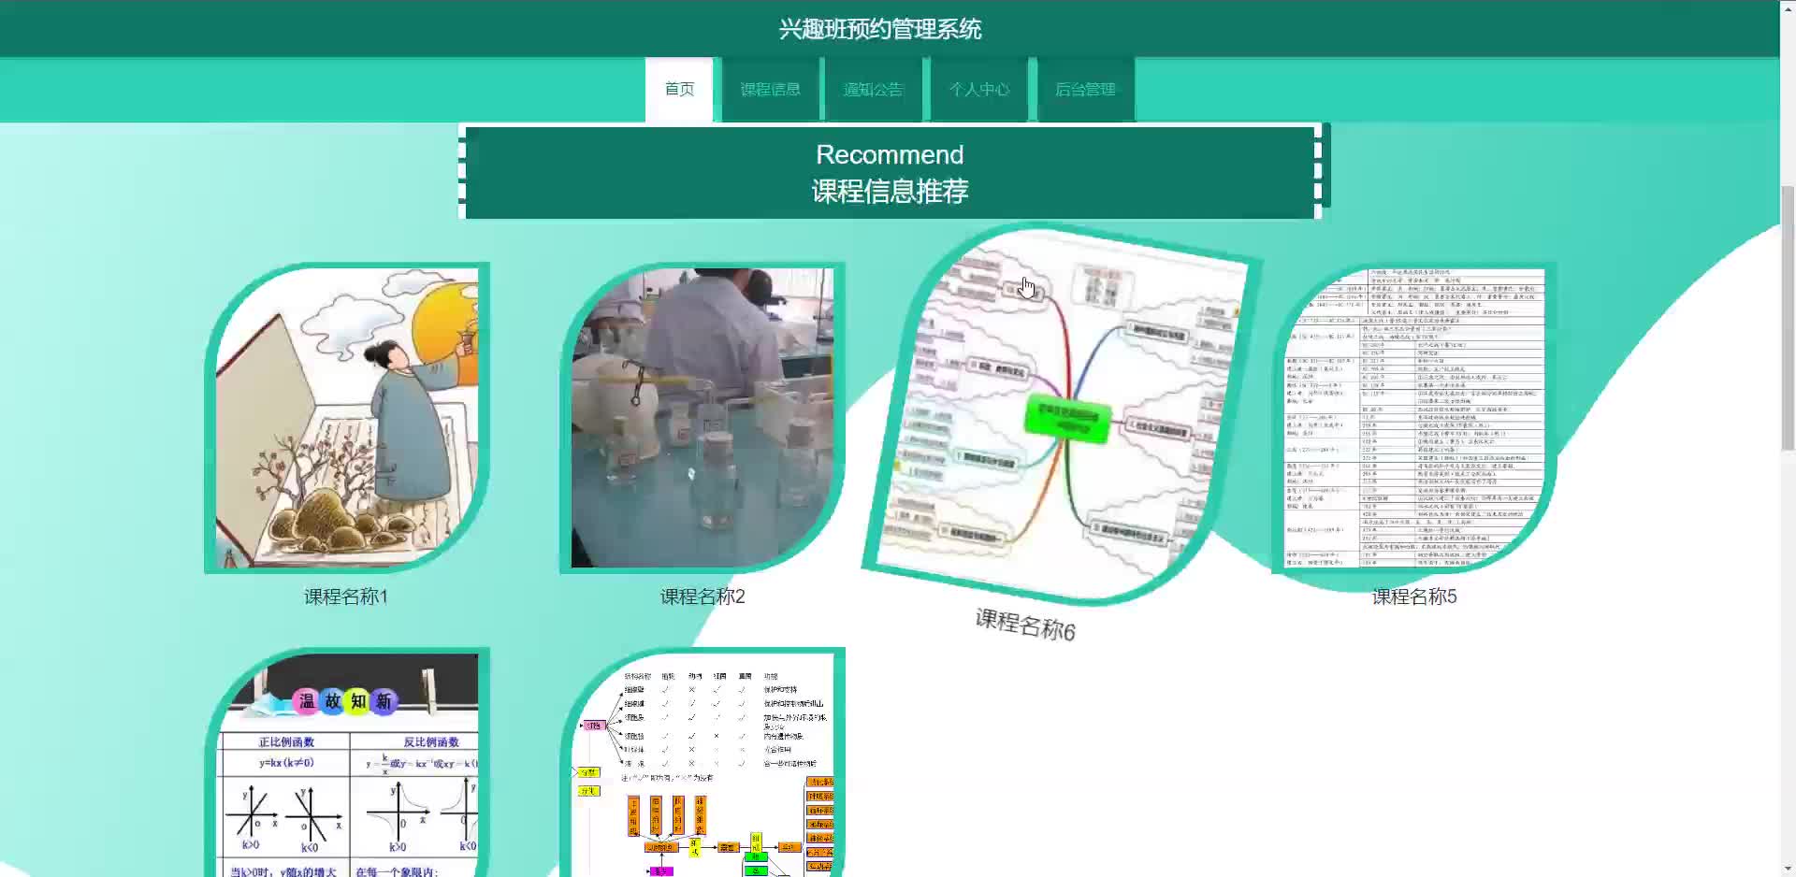Click the 课程信息推荐 section heading
This screenshot has height=877, width=1796.
(890, 191)
